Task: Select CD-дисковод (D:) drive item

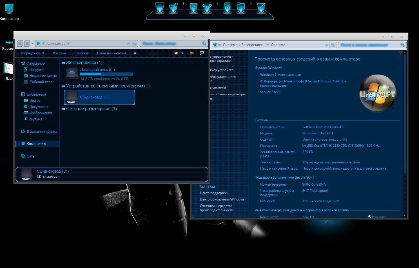Action: [99, 97]
